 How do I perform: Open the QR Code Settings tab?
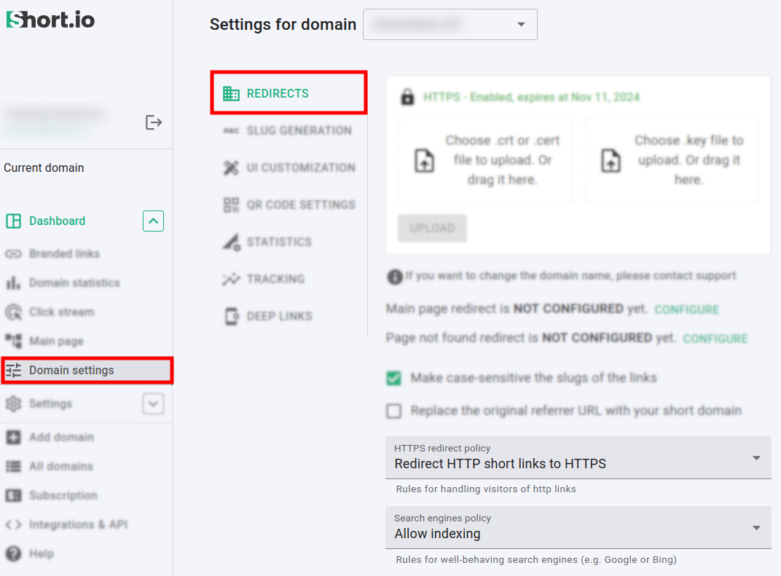pos(300,205)
